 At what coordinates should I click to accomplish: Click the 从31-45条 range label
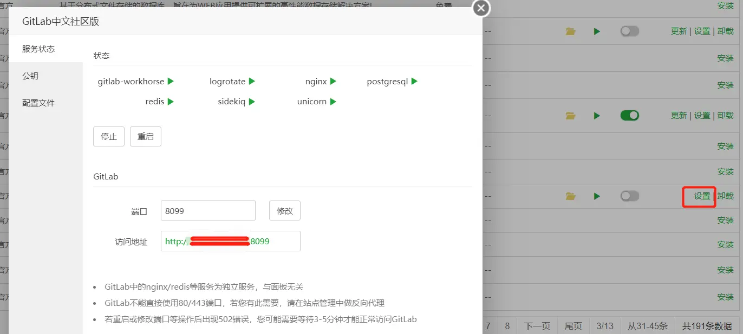[648, 326]
